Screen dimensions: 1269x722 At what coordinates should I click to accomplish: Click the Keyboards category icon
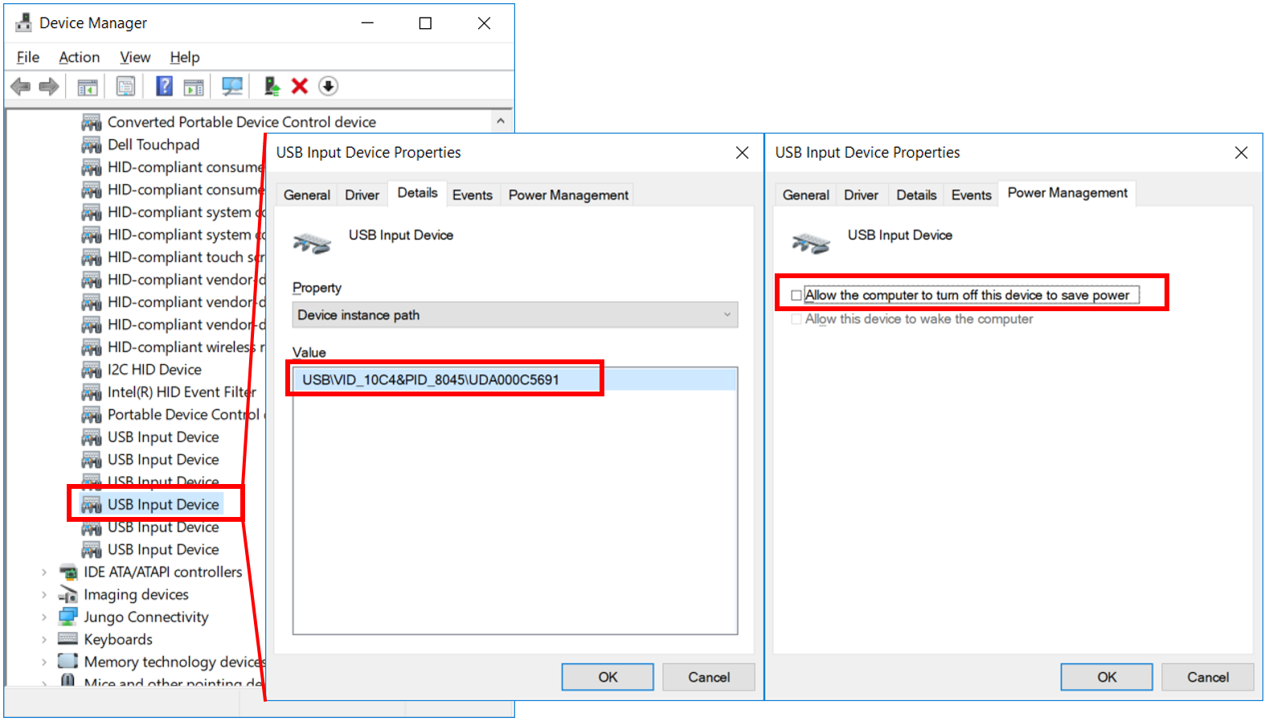pyautogui.click(x=68, y=640)
